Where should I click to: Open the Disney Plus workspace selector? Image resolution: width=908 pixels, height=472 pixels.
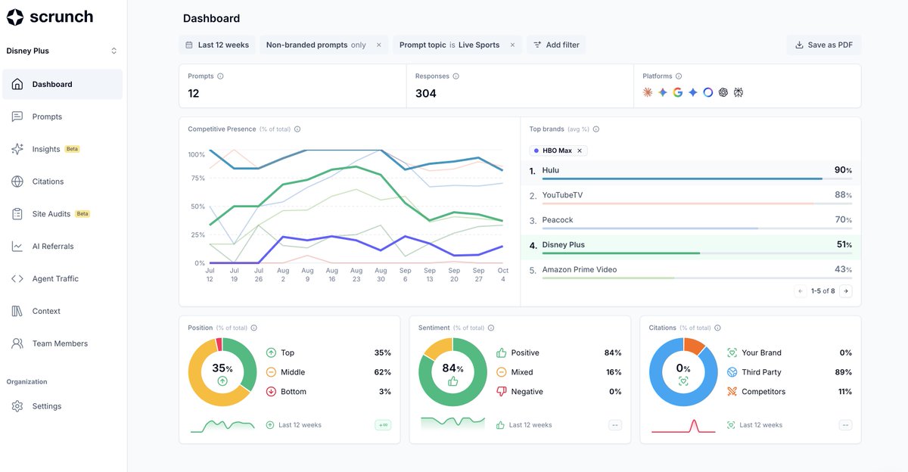(62, 51)
